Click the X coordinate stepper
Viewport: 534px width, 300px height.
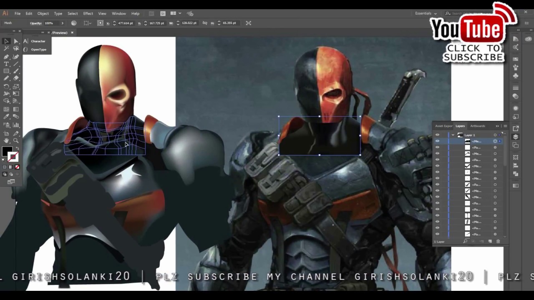[x=114, y=23]
